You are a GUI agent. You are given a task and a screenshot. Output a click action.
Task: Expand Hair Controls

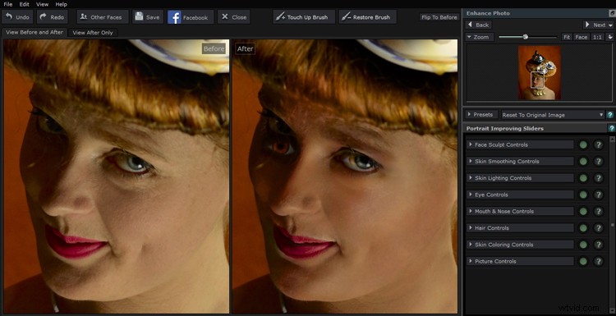pos(520,227)
